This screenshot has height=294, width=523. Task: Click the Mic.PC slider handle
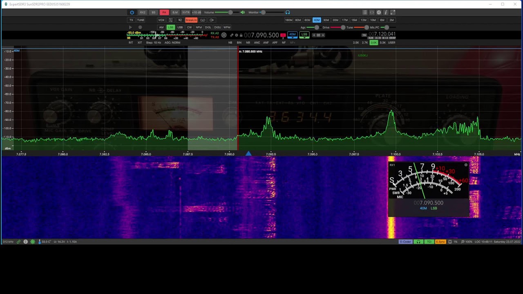pyautogui.click(x=387, y=27)
